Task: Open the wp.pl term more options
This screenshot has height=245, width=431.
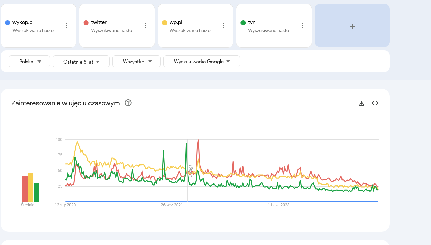Action: (x=223, y=26)
